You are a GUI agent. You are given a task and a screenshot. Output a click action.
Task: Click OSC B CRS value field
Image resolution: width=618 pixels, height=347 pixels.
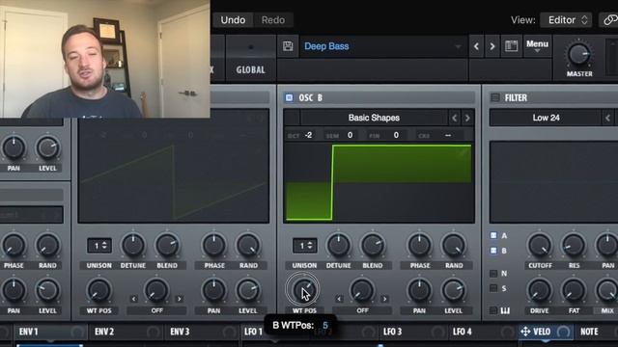coord(448,135)
